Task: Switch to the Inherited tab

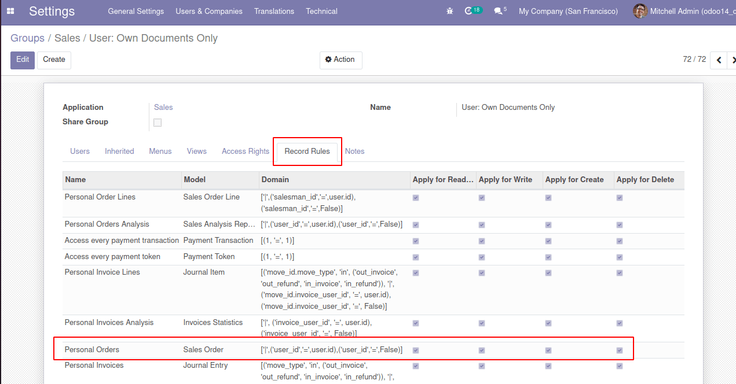Action: (119, 152)
